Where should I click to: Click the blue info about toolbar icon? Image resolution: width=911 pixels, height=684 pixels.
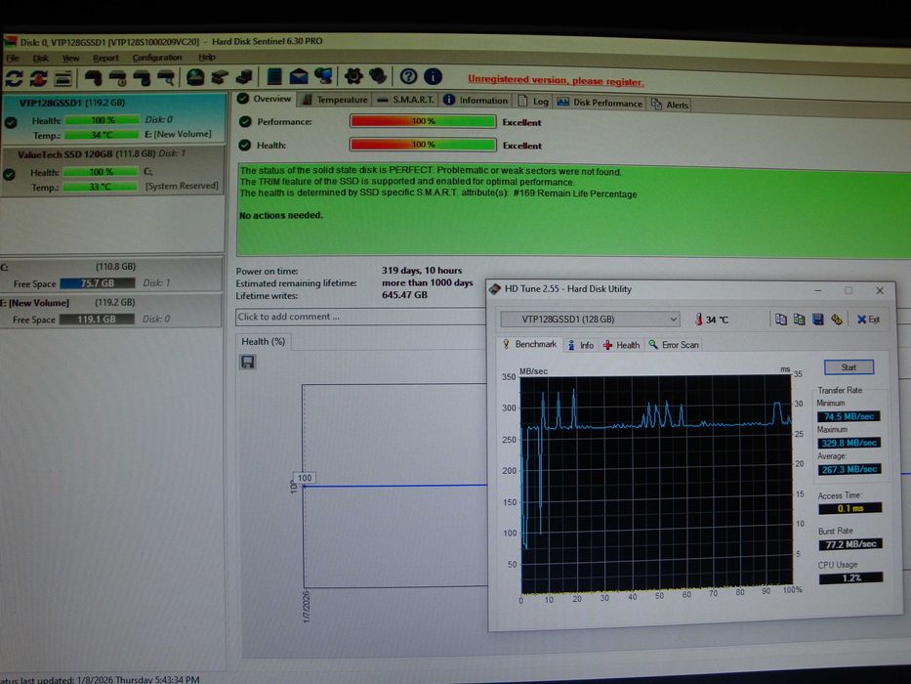click(x=433, y=76)
